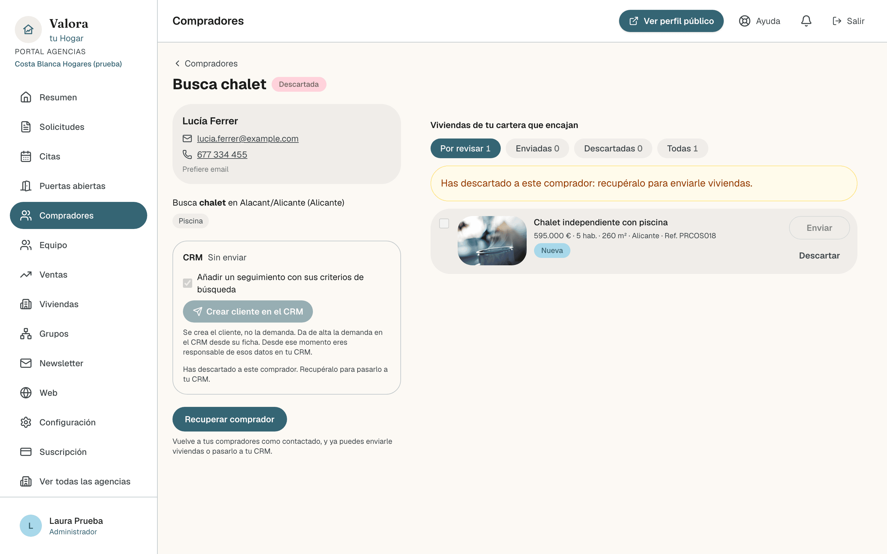Open Solicitudes via its document icon
This screenshot has width=887, height=554.
coord(26,127)
